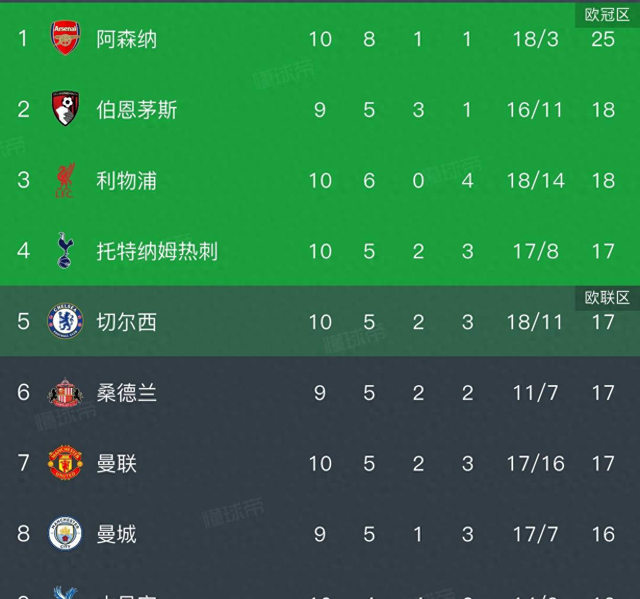
Task: Click the Bournemouth club crest
Action: pyautogui.click(x=65, y=109)
